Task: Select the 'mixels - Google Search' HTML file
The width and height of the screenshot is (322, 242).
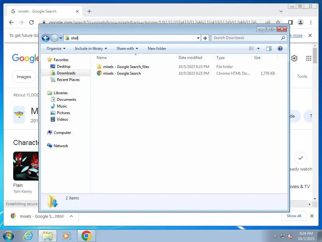Action: [x=122, y=73]
